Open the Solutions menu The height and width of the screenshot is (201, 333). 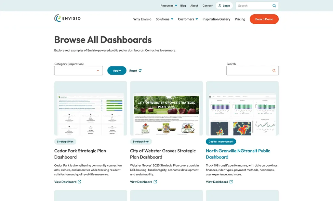pyautogui.click(x=163, y=19)
